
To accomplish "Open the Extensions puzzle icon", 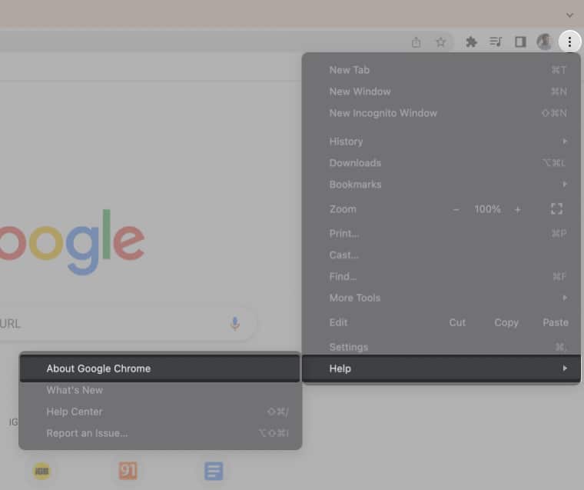I will click(471, 42).
